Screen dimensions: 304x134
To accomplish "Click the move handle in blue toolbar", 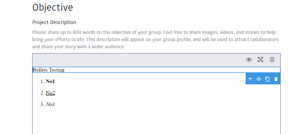I will (258, 79).
